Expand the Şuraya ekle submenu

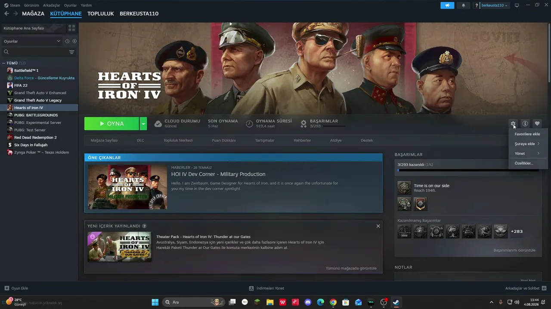tap(528, 144)
